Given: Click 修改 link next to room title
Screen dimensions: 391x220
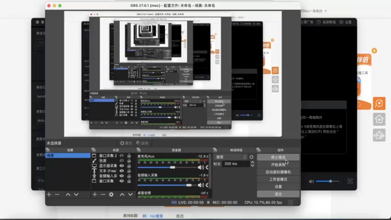Looking at the screenshot, I should pos(180,216).
